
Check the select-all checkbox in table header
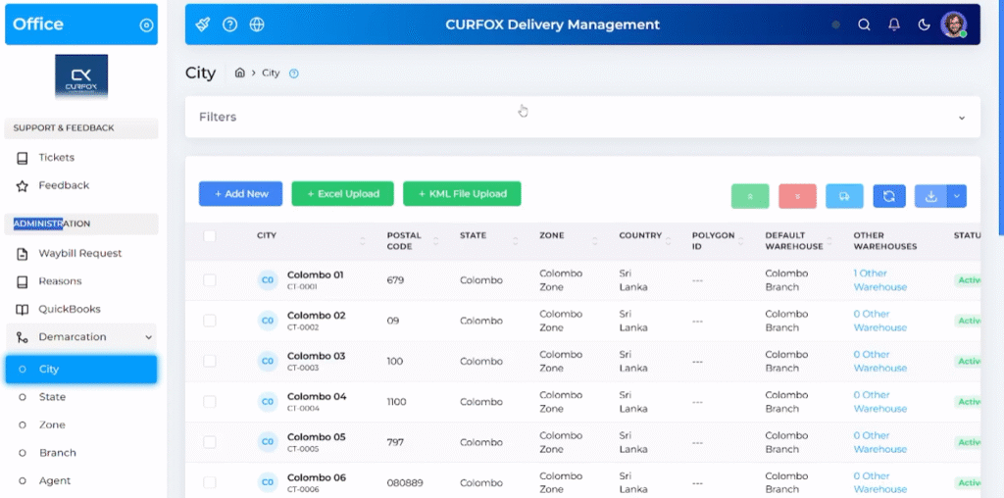tap(210, 235)
